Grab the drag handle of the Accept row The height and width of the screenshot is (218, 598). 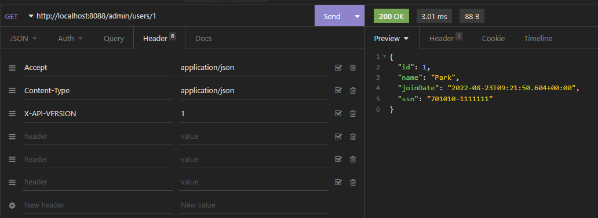point(12,68)
